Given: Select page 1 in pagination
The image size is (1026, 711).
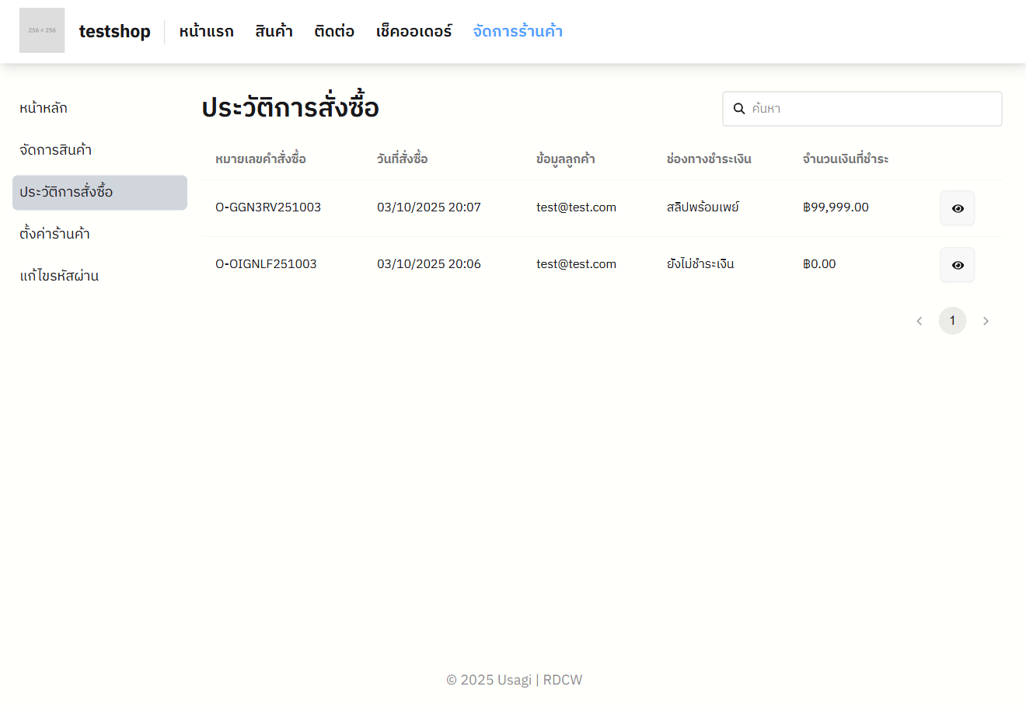Looking at the screenshot, I should tap(952, 321).
